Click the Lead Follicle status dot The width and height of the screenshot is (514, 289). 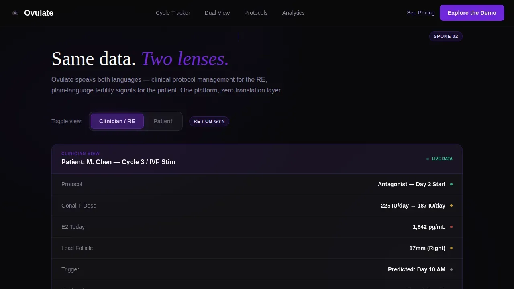tap(451, 248)
